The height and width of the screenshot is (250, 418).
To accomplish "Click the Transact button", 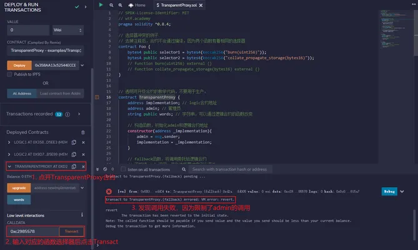I will (x=71, y=231).
